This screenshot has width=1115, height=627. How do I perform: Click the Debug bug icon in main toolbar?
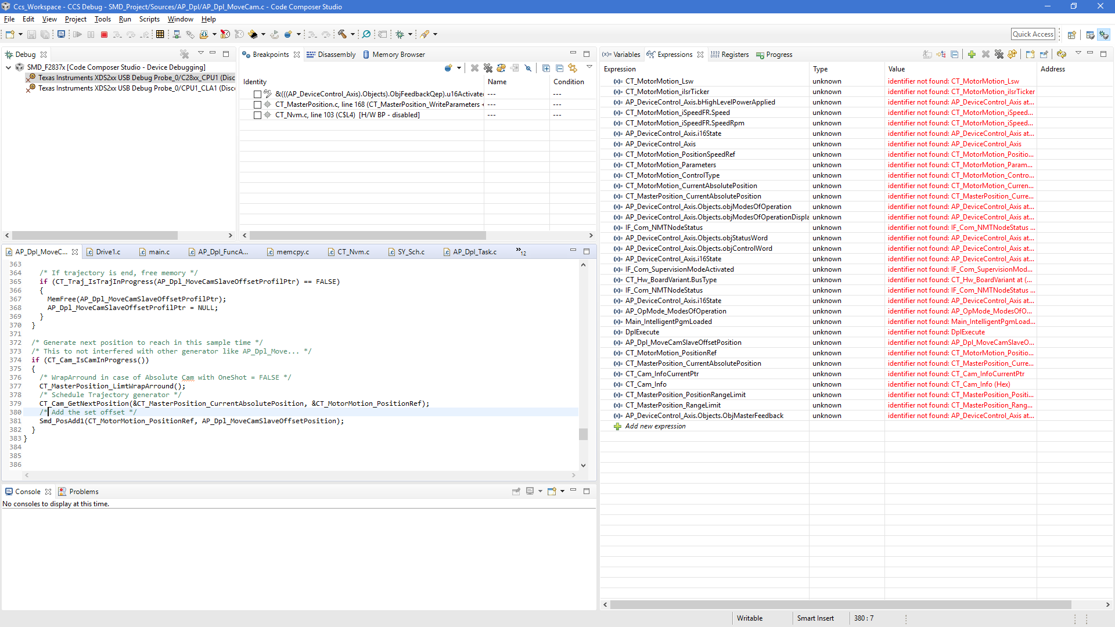click(x=400, y=35)
